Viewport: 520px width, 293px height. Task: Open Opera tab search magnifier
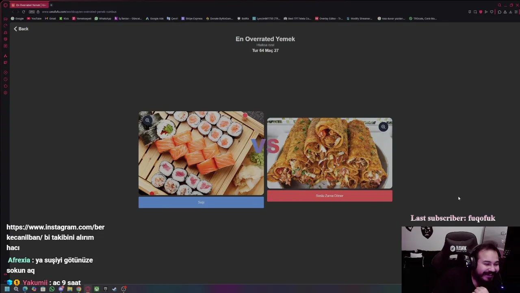(x=500, y=5)
